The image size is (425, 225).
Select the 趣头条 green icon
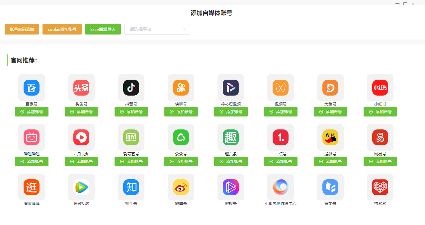[231, 137]
